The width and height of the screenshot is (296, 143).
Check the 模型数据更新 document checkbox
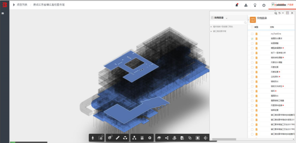pyautogui.click(x=252, y=48)
